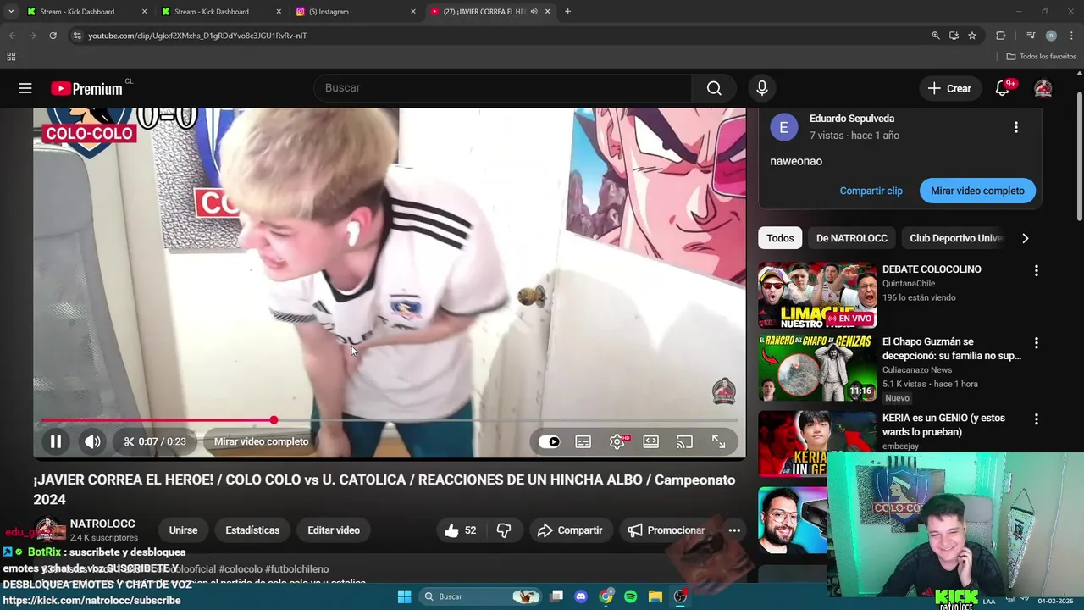
Task: Open options for DEBATE COLOCOLINO video
Action: (x=1036, y=270)
